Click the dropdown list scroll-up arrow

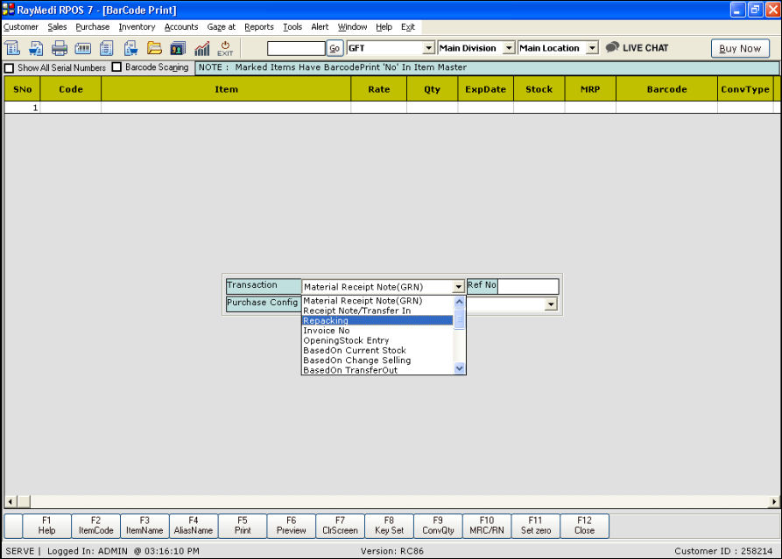tap(460, 302)
